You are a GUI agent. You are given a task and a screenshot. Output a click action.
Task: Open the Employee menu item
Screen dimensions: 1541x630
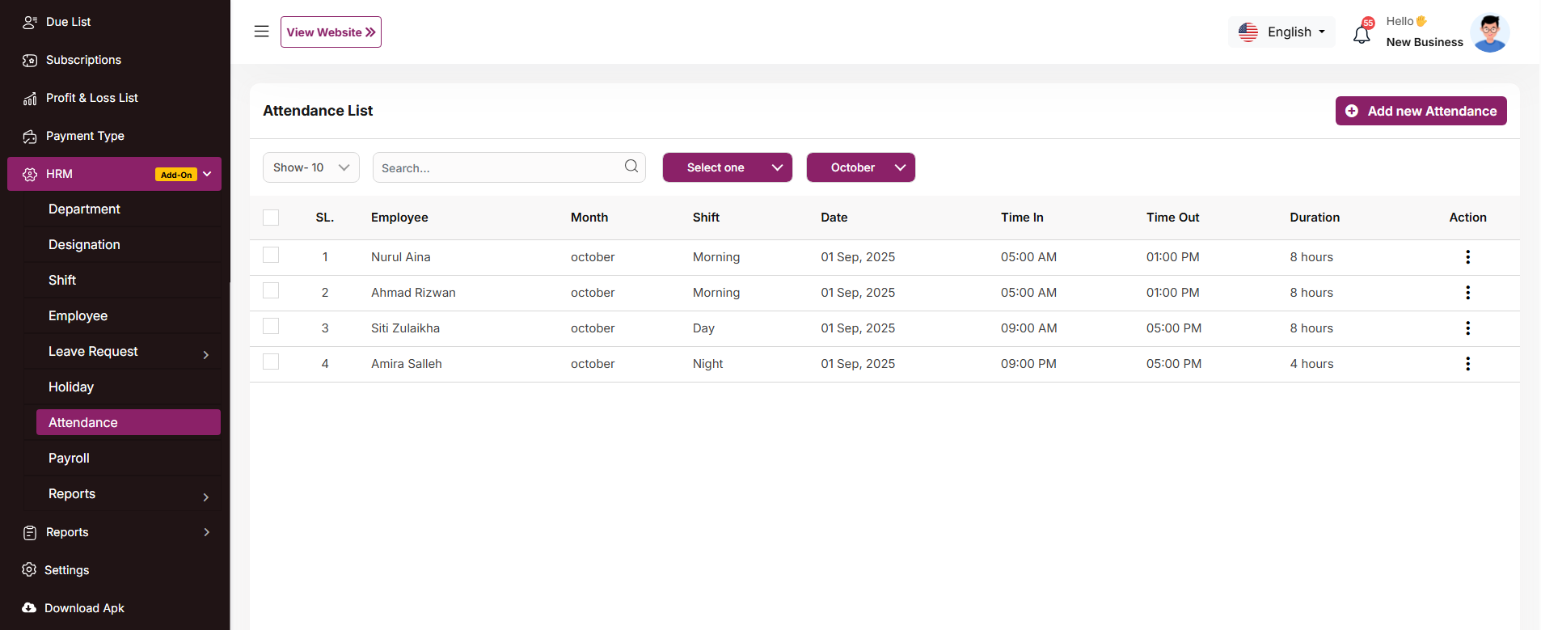pyautogui.click(x=78, y=316)
